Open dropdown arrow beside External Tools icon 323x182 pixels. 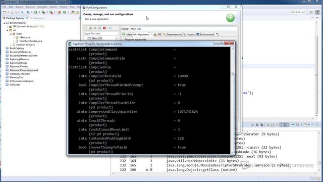click(55, 12)
